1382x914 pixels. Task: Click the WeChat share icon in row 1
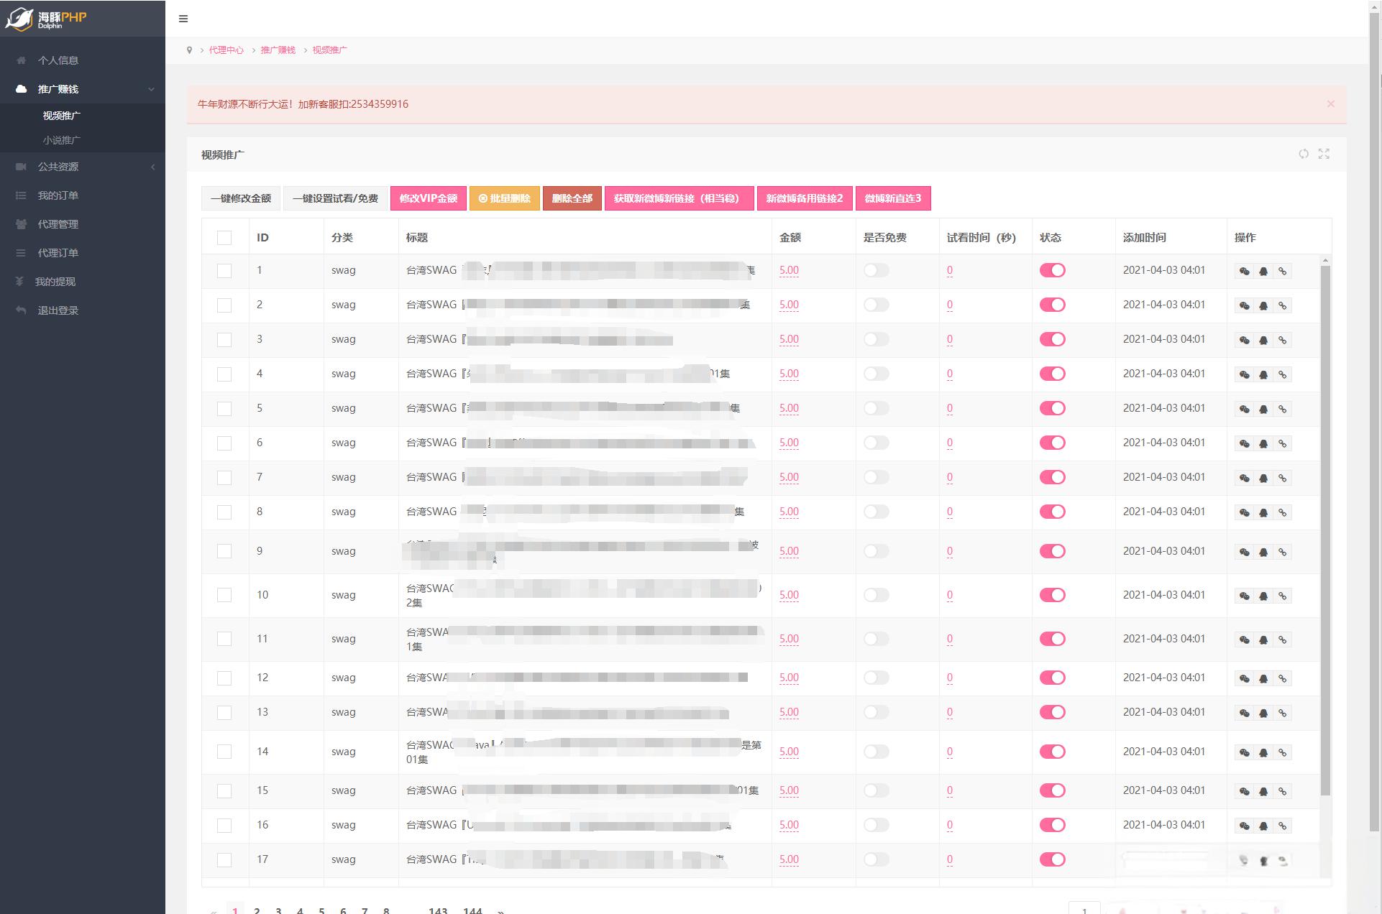pos(1244,271)
